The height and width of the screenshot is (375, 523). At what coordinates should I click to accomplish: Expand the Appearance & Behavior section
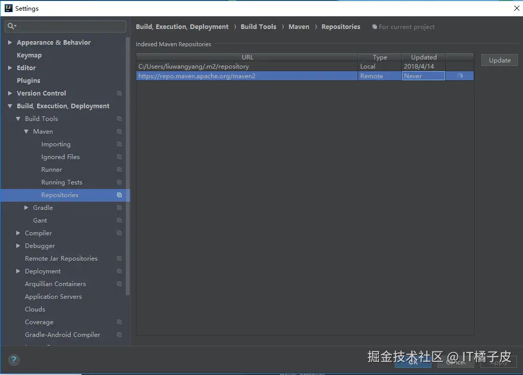(x=10, y=42)
